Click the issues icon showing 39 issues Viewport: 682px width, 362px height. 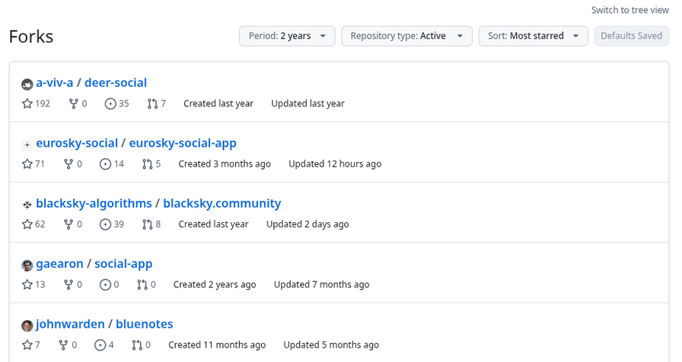pos(105,224)
